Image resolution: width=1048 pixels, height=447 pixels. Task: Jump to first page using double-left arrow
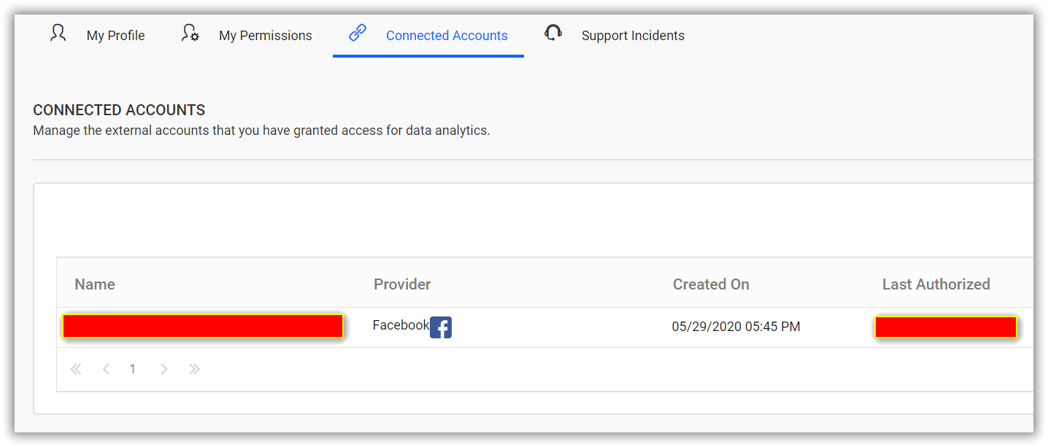76,369
